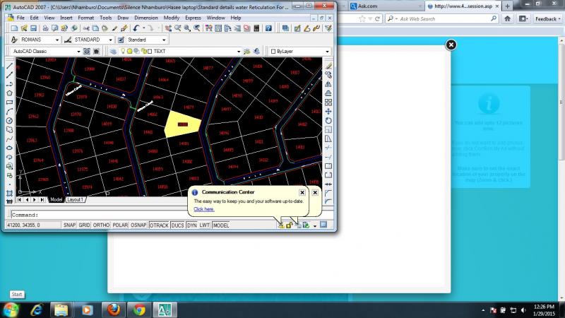Expand the ByLayer color dropdown
Screen dimensions: 565x318
click(327, 52)
